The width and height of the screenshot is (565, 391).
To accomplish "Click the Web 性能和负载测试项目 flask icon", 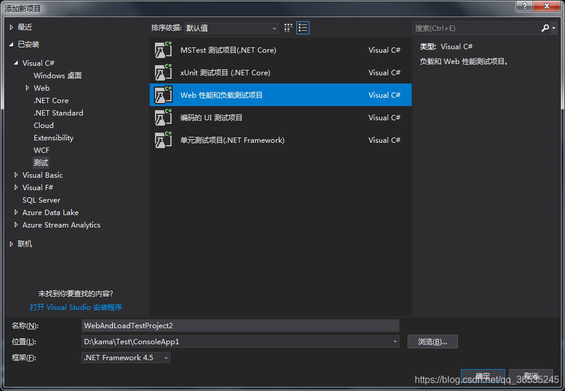I will pos(163,95).
